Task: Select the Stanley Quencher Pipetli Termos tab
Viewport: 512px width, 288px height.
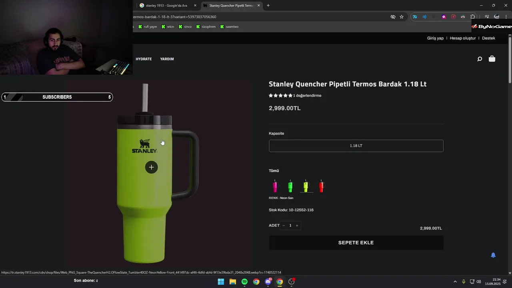Action: coord(232,6)
